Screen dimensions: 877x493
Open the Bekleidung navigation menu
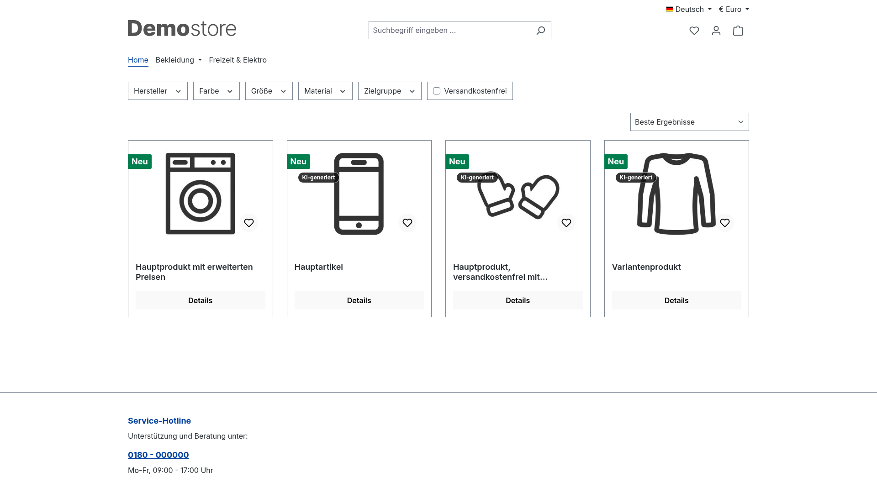[x=179, y=60]
